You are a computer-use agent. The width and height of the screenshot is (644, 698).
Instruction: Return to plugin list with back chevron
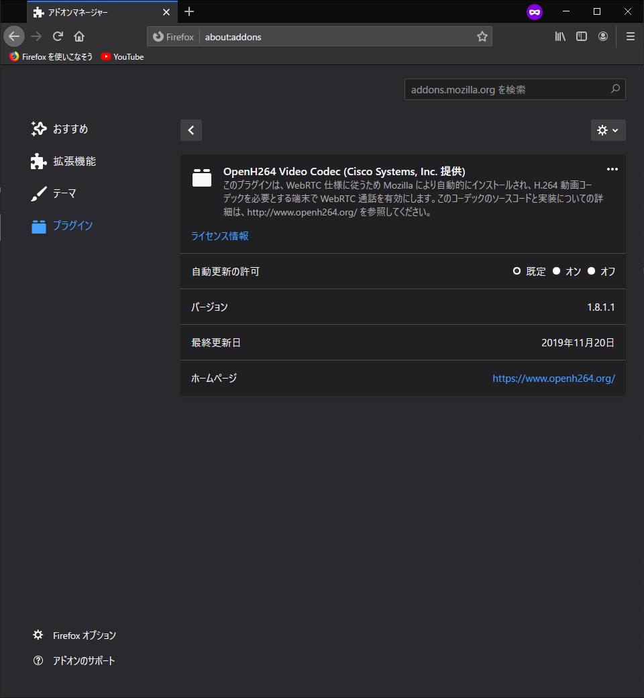click(191, 130)
